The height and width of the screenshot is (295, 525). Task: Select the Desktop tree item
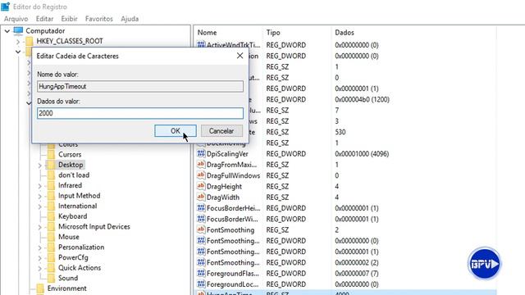(x=71, y=165)
